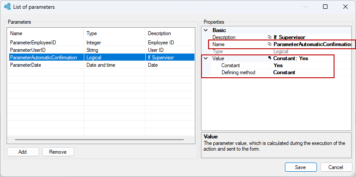The height and width of the screenshot is (177, 356).
Task: Click the Integer type cell
Action: click(115, 43)
